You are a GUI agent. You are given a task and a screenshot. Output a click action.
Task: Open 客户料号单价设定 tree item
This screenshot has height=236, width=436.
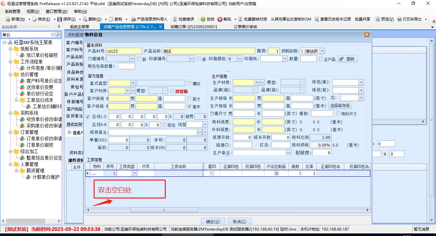[44, 81]
